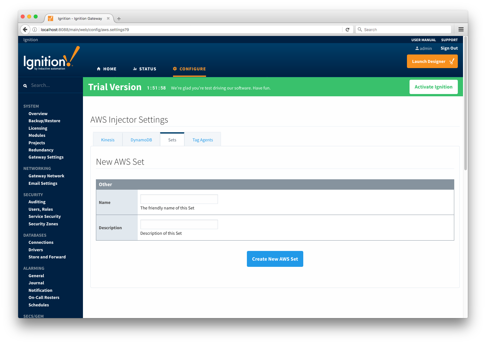Screen dimensions: 486x344
Task: Click the browser back arrow button
Action: [25, 30]
